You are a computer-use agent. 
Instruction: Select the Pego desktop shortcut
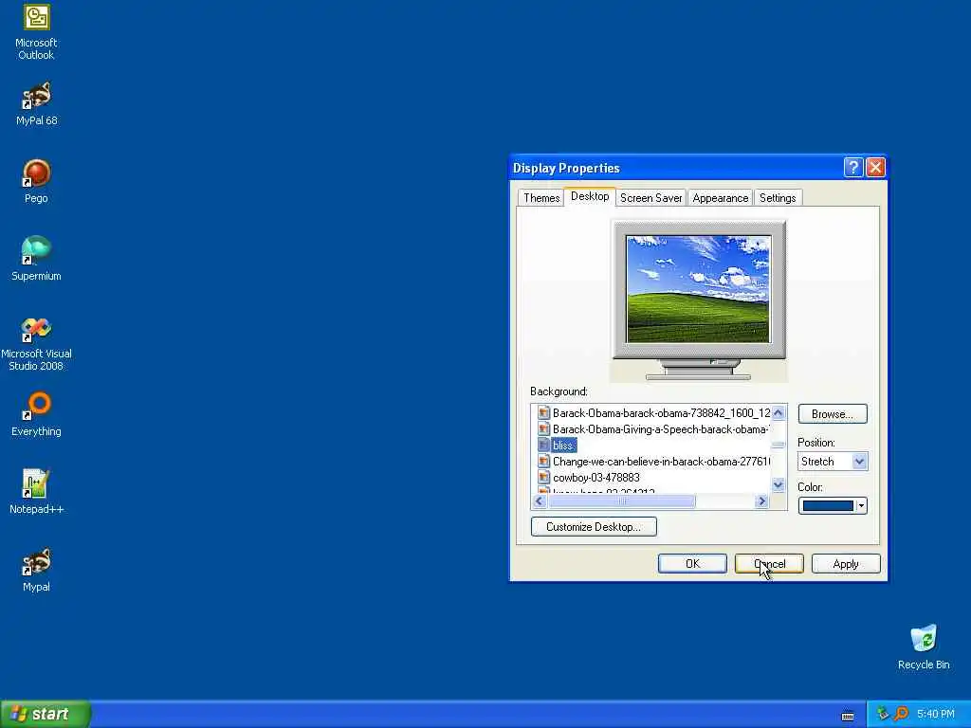tap(36, 181)
